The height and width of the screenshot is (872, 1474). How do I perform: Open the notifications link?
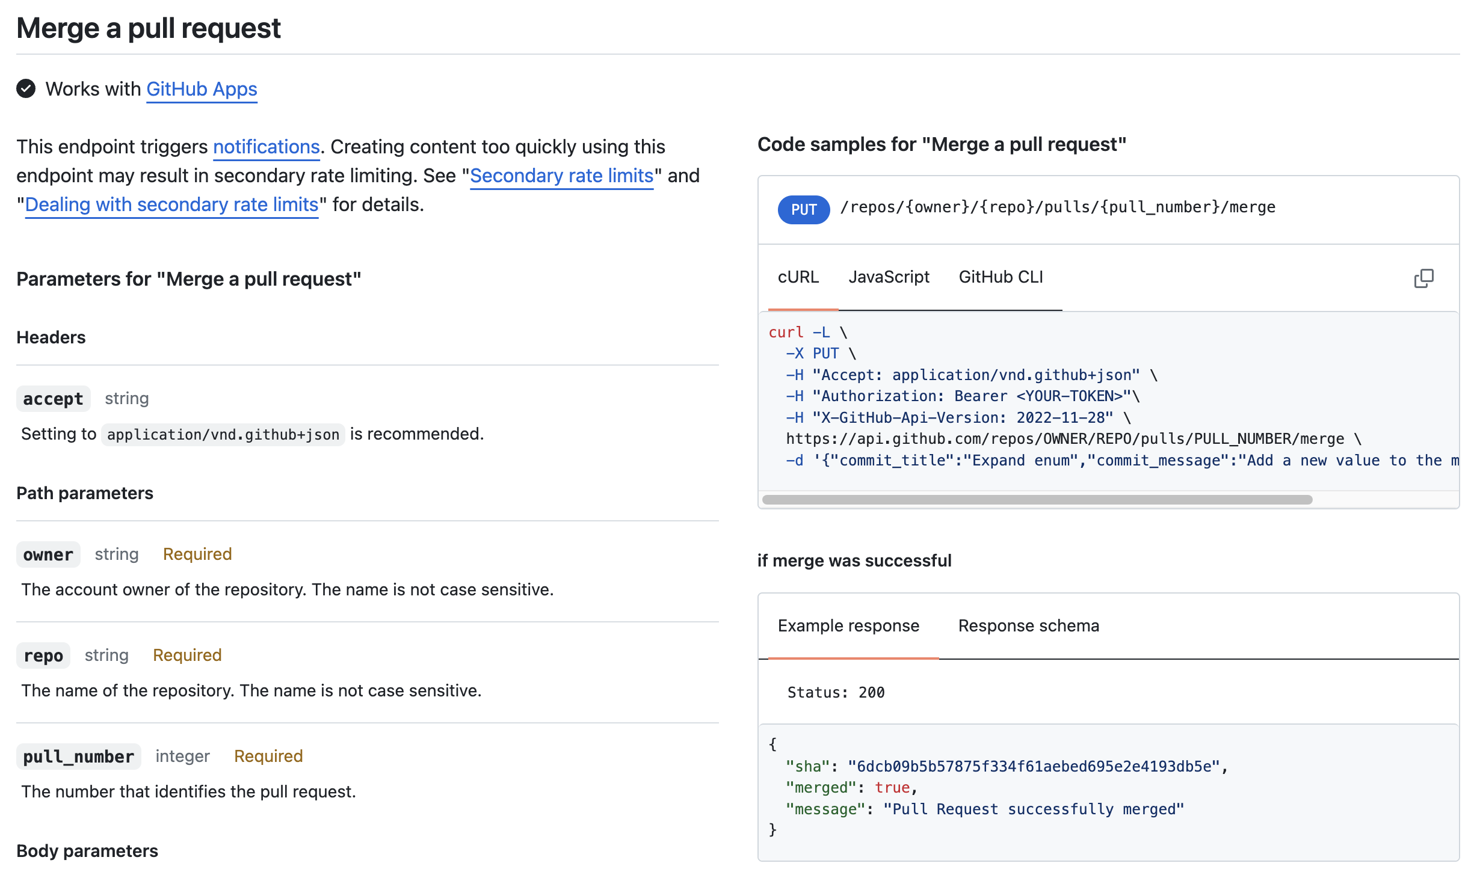coord(267,147)
